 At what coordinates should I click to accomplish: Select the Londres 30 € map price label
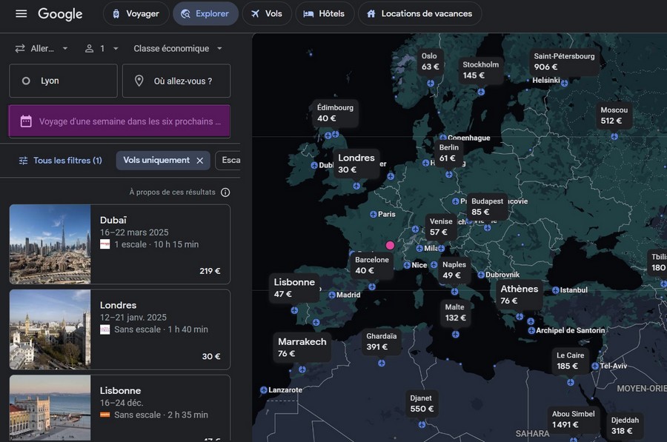coord(356,164)
